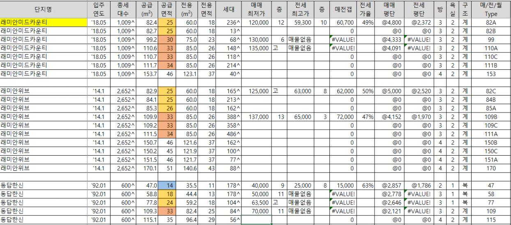Click the 49% ratio cell
This screenshot has width=511, height=225.
[365, 22]
